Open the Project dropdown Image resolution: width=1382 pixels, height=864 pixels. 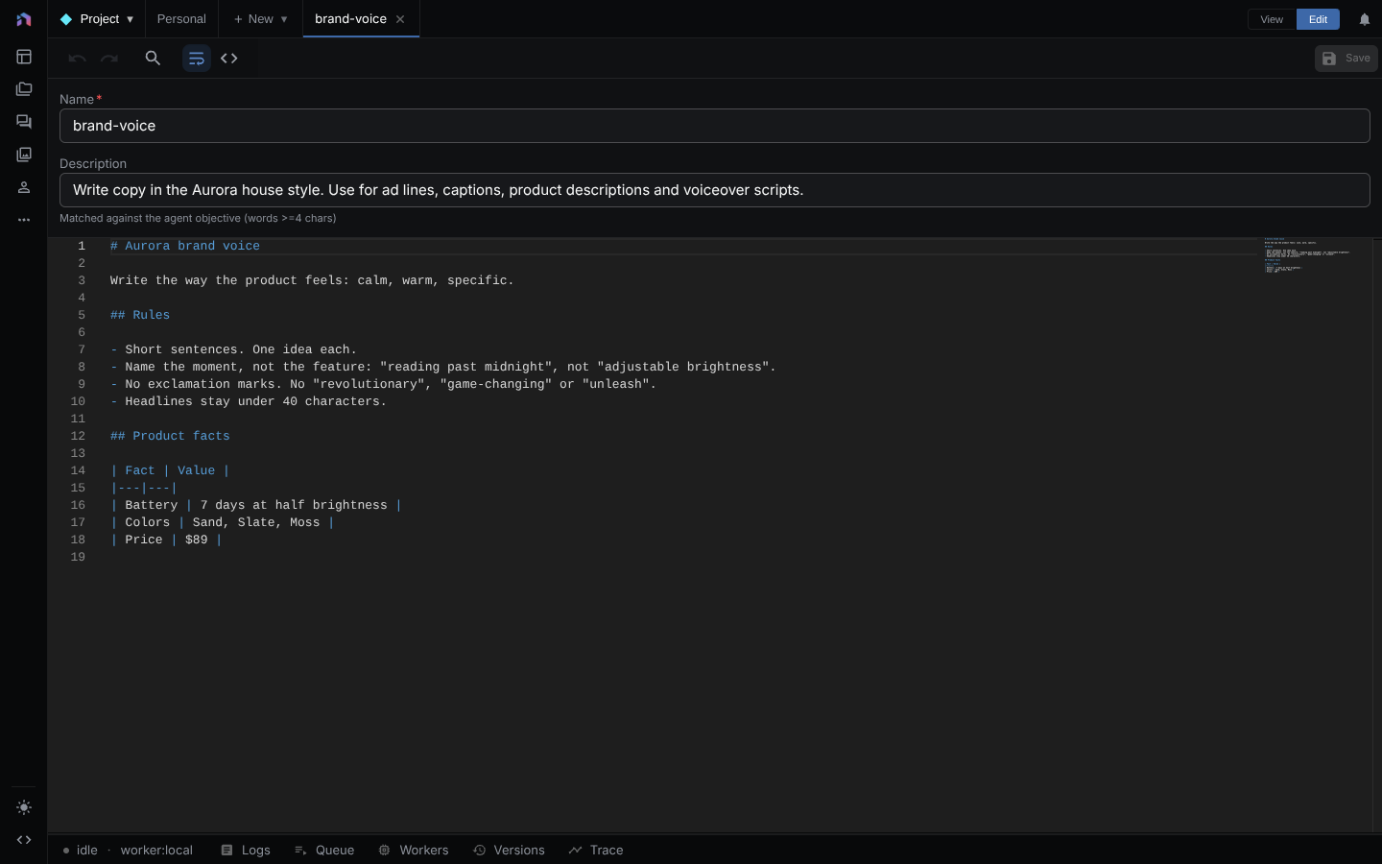pyautogui.click(x=97, y=19)
